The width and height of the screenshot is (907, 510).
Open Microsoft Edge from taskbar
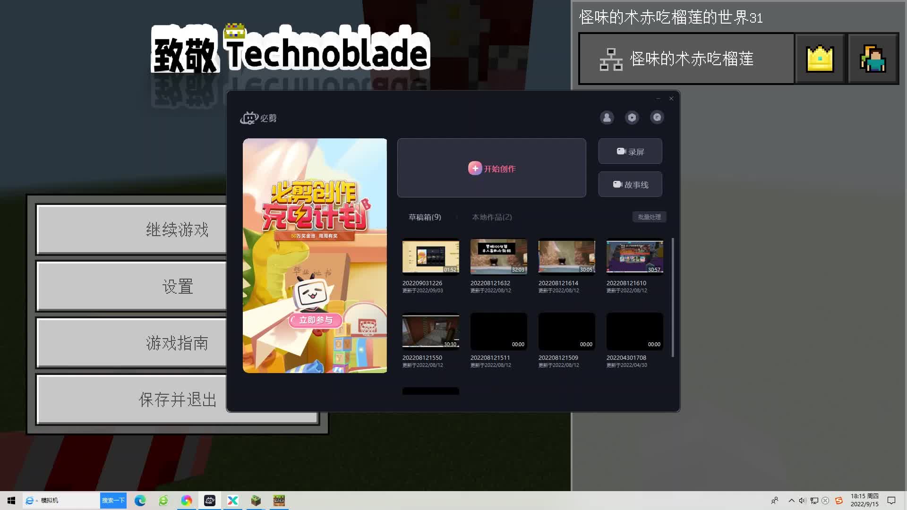[140, 501]
